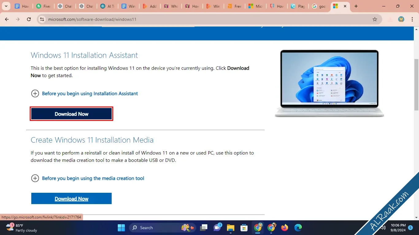The width and height of the screenshot is (419, 235).
Task: Go back to the previous page
Action: point(7,19)
